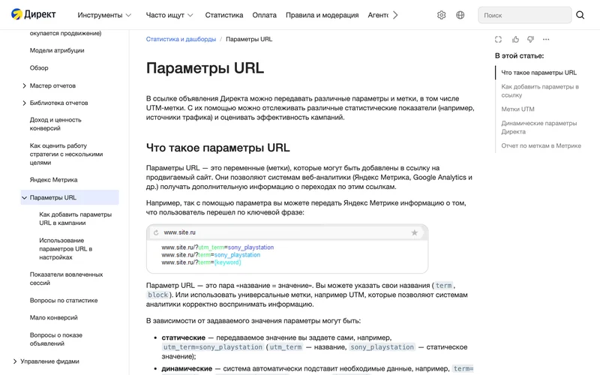Expand the Управление фидами section

click(15, 361)
